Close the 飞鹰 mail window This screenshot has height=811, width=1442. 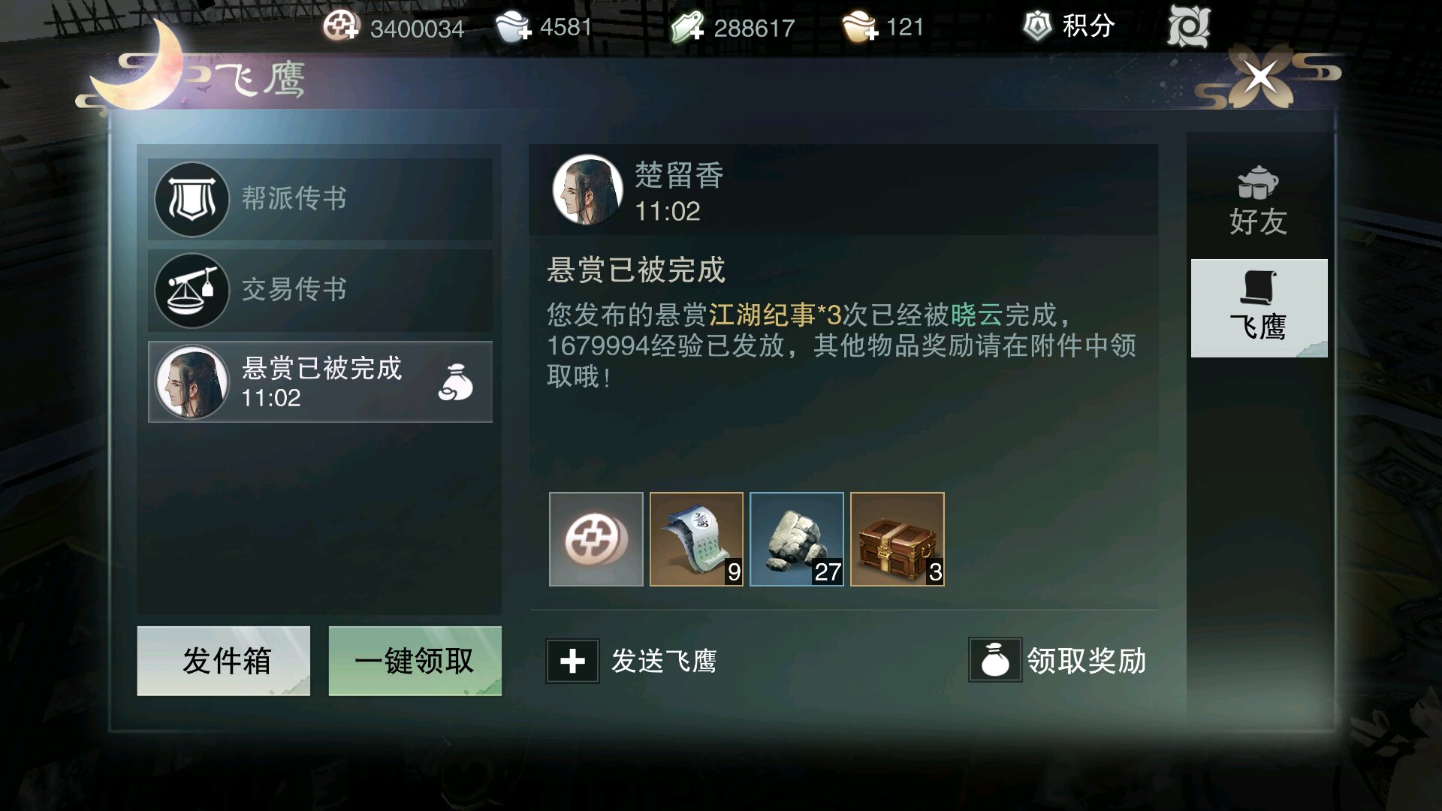pyautogui.click(x=1260, y=76)
